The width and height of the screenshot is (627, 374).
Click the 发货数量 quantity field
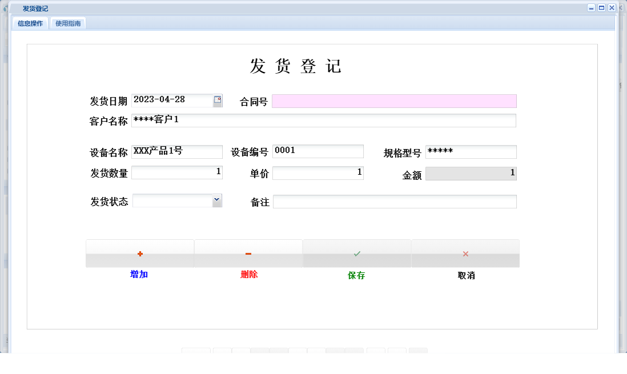tap(177, 172)
